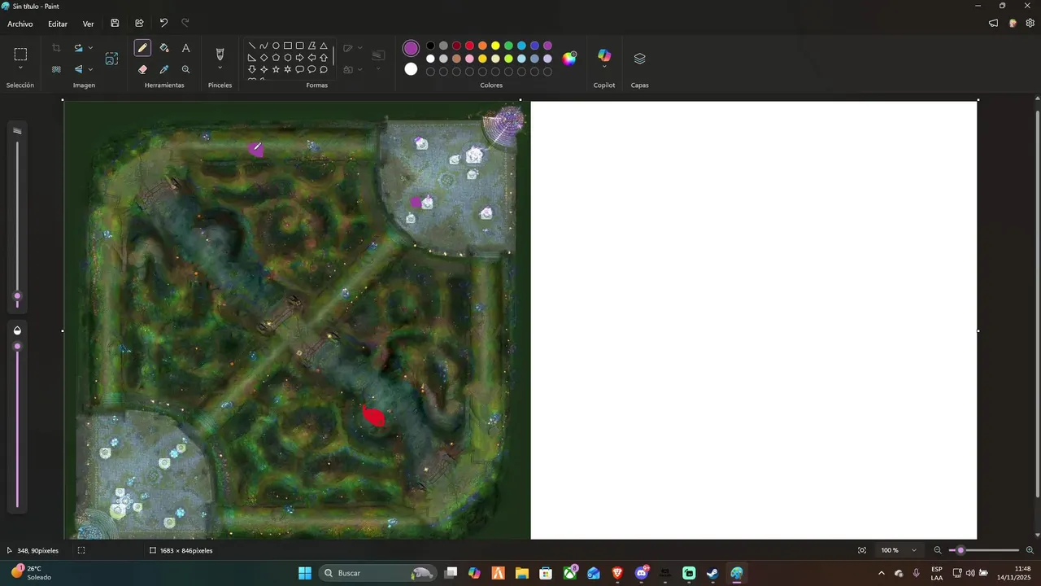
Task: Click the 26°C Soleado weather widget
Action: [31, 573]
